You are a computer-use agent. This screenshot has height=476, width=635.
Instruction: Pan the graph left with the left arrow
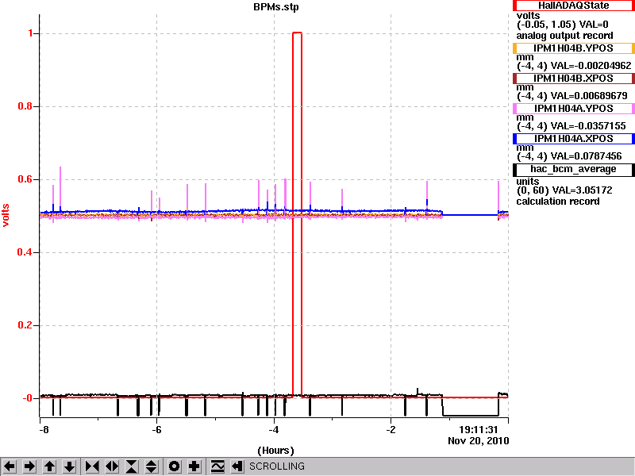10,466
